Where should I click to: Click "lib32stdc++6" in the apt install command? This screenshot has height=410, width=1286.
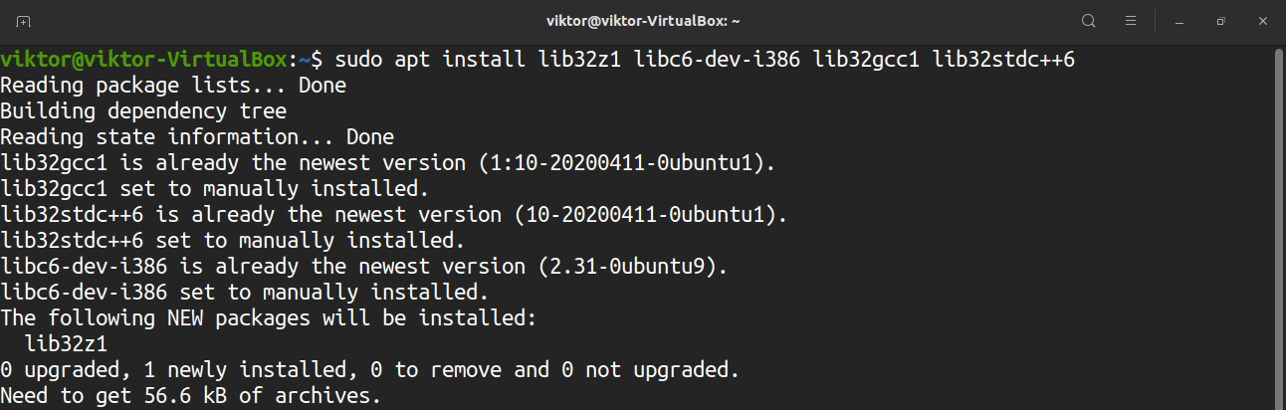(x=1003, y=60)
